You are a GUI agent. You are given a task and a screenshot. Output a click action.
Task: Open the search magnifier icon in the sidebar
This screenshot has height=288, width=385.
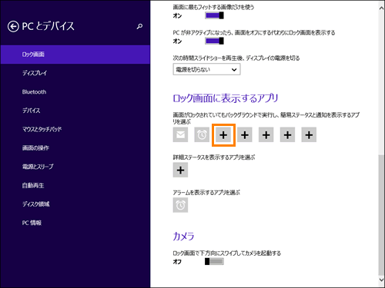click(x=139, y=26)
